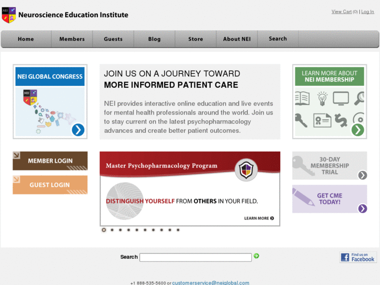Click the Log In link
Image resolution: width=380 pixels, height=285 pixels.
tap(367, 12)
